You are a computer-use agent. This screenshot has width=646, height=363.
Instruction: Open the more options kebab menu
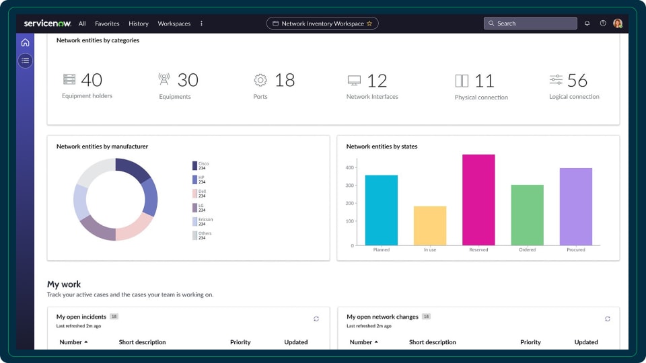point(201,24)
